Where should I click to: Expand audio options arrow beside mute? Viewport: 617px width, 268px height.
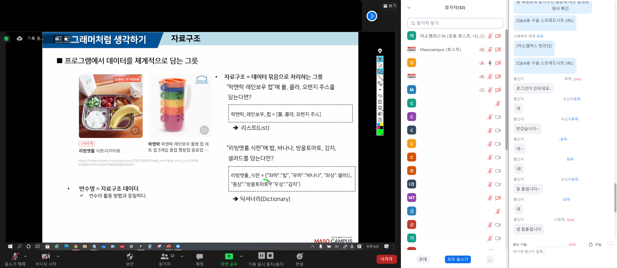click(x=25, y=256)
